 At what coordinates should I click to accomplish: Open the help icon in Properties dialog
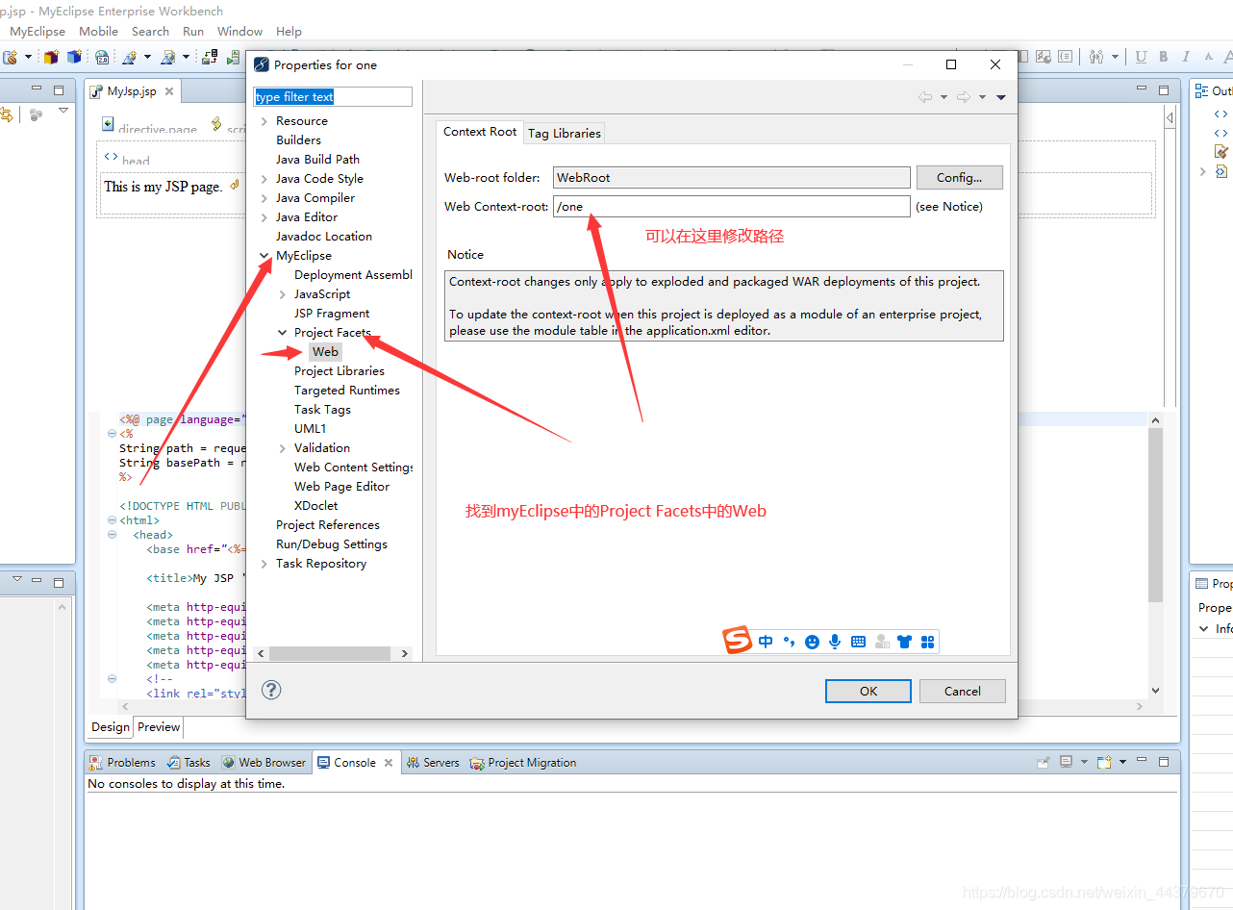271,690
